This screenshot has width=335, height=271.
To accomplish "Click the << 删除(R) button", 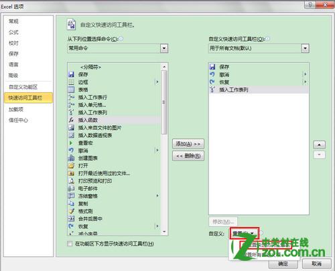I will pos(188,156).
